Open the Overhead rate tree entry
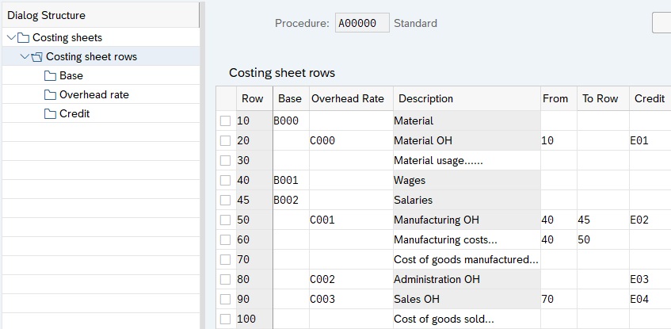 coord(93,94)
